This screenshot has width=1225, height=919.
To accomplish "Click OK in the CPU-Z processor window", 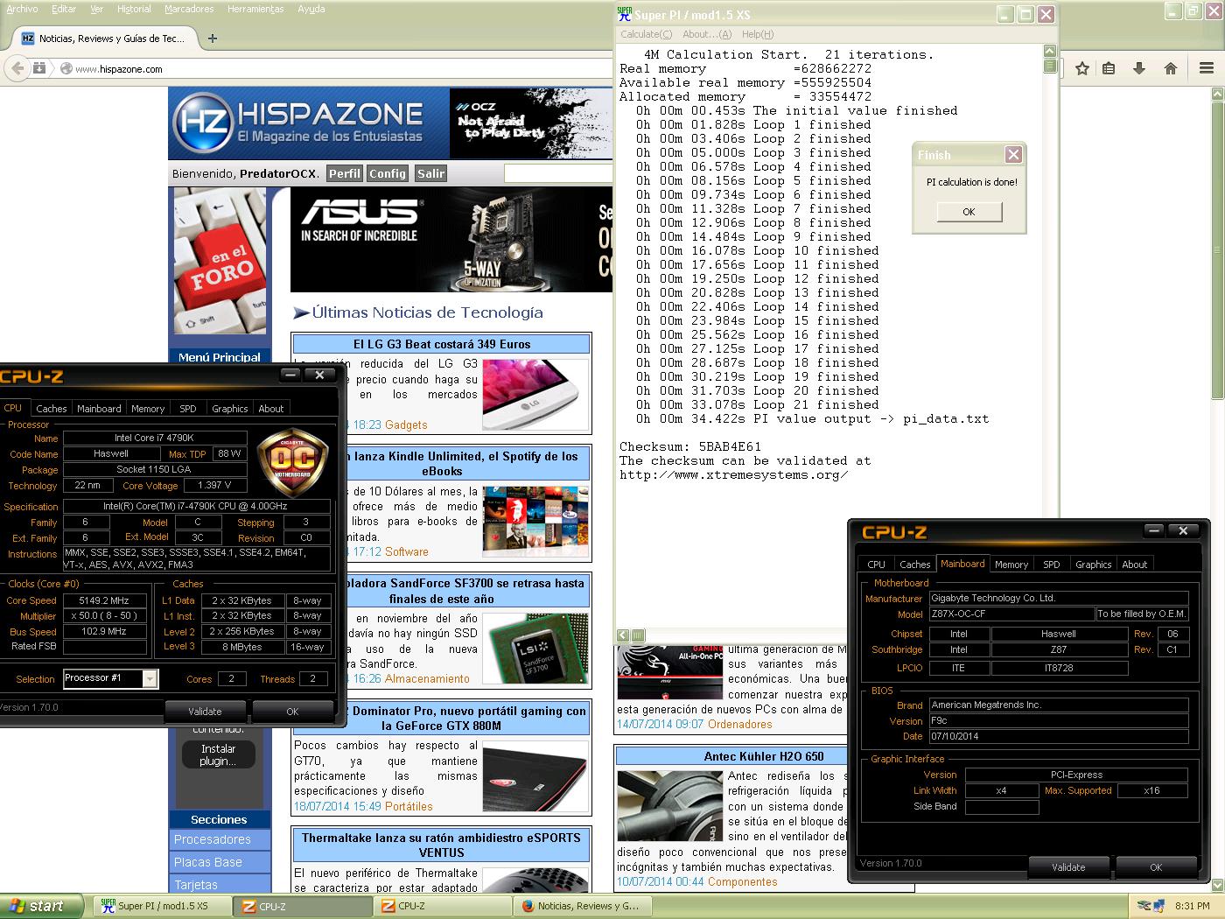I will tap(293, 712).
